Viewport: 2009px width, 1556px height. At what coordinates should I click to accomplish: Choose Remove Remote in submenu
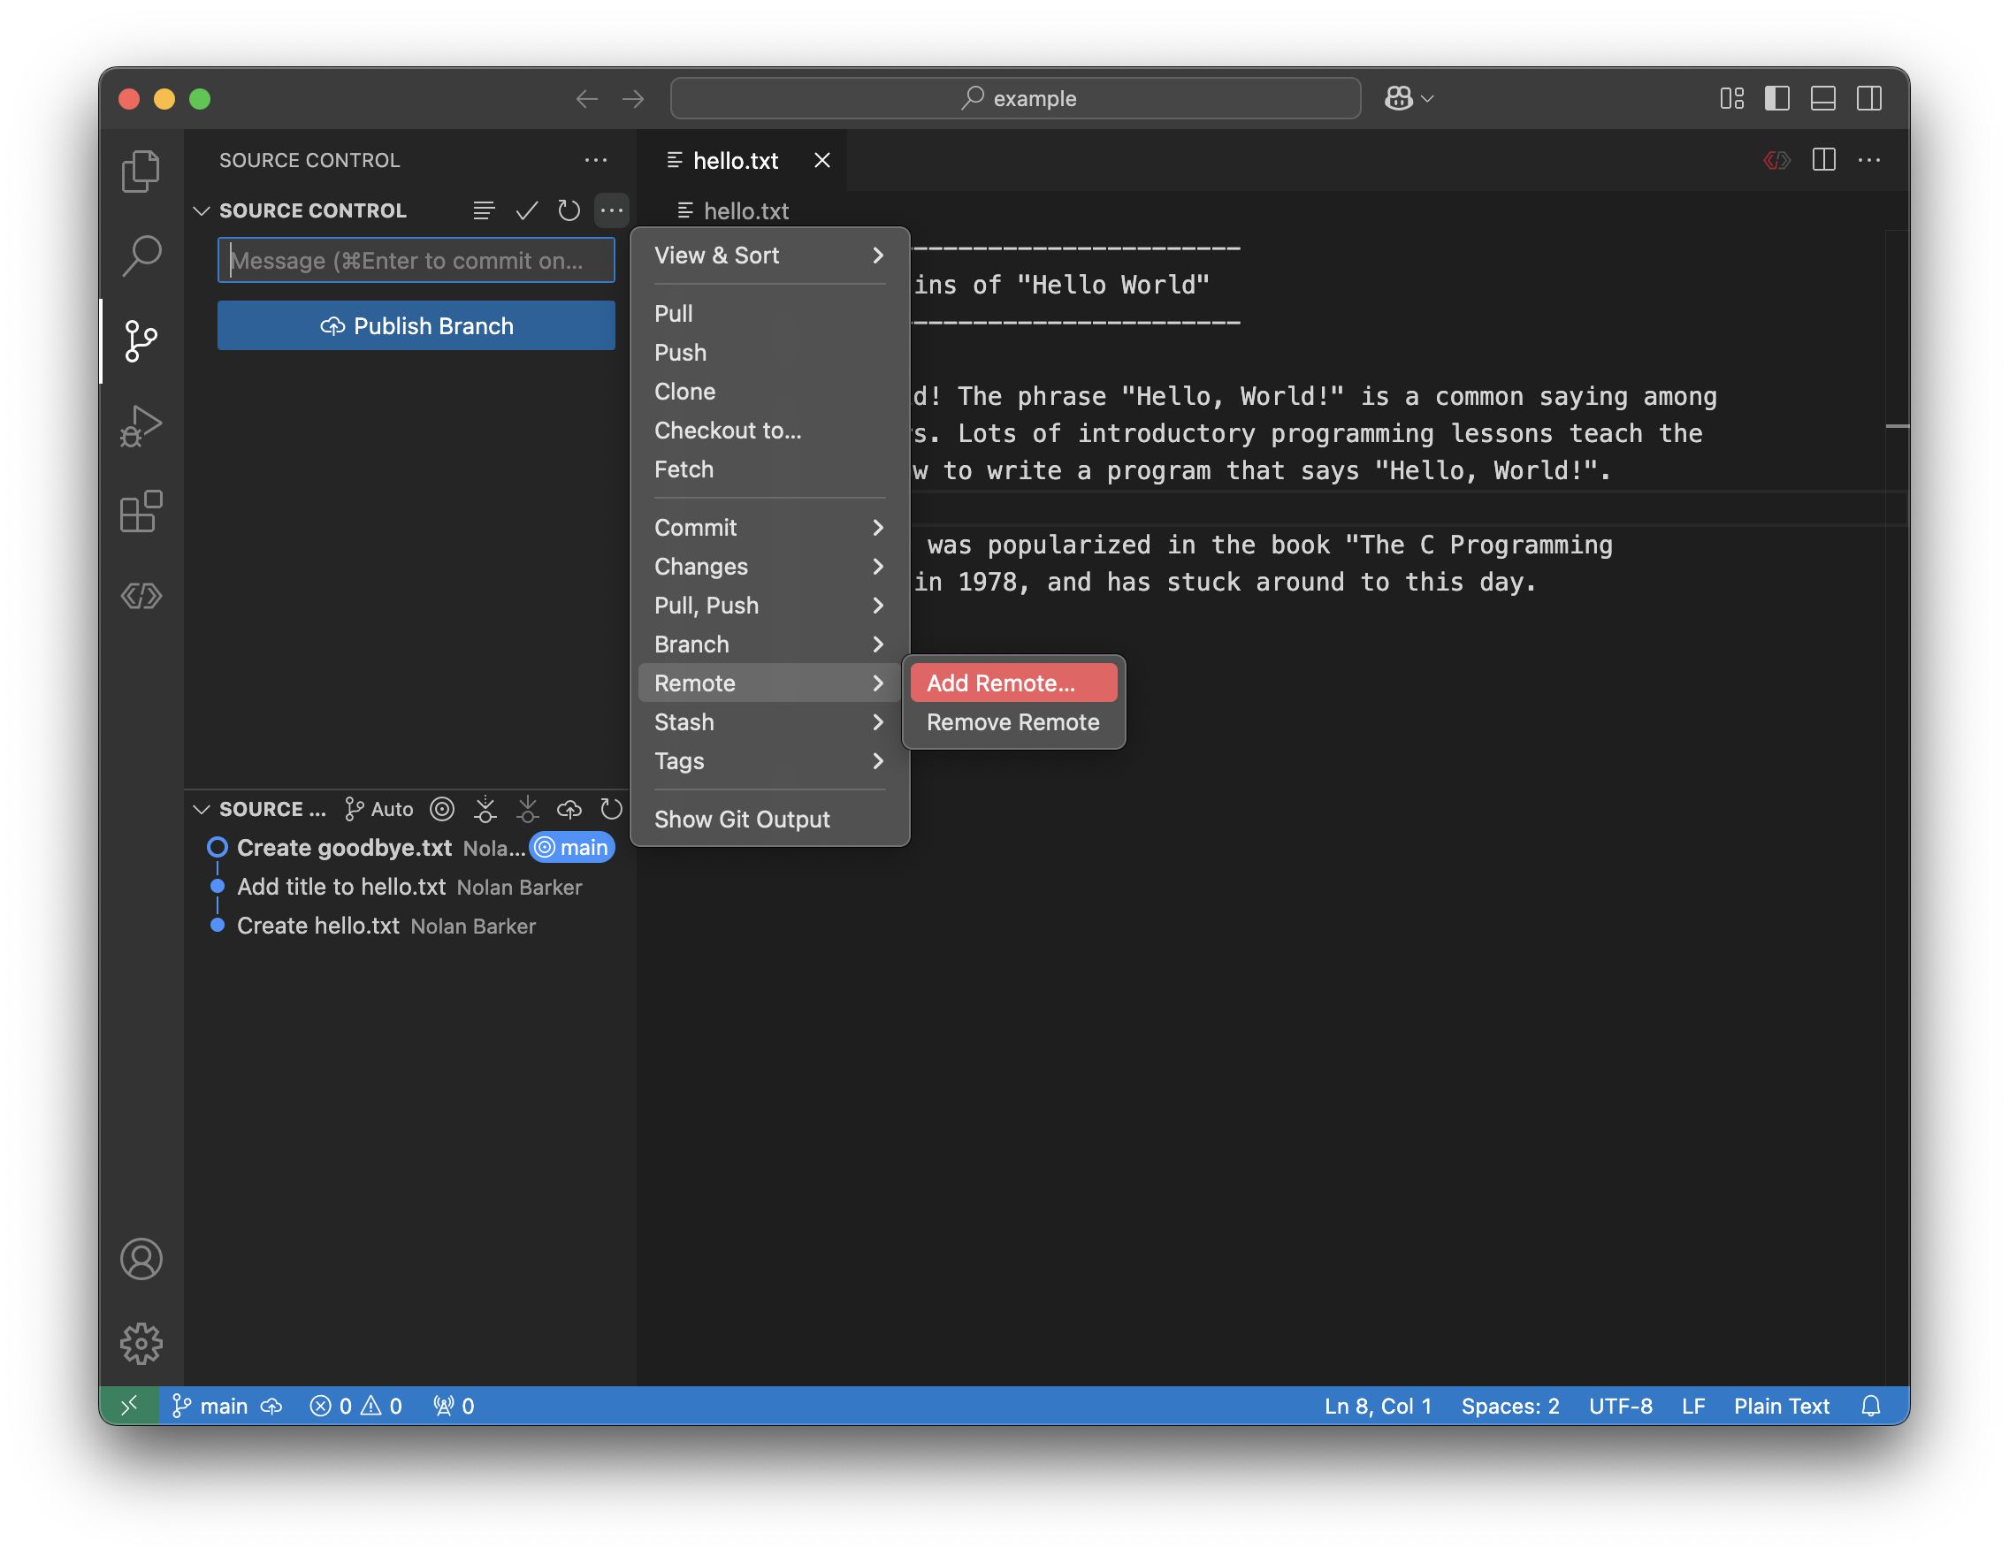coord(1013,722)
